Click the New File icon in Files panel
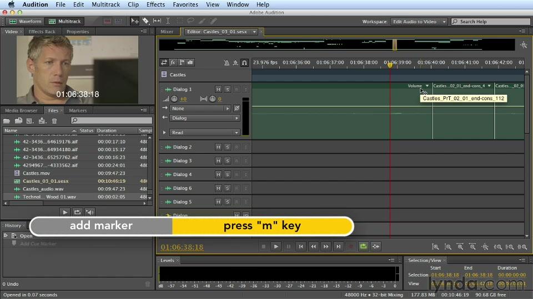Screen dimensions: 533x299 click(30, 121)
